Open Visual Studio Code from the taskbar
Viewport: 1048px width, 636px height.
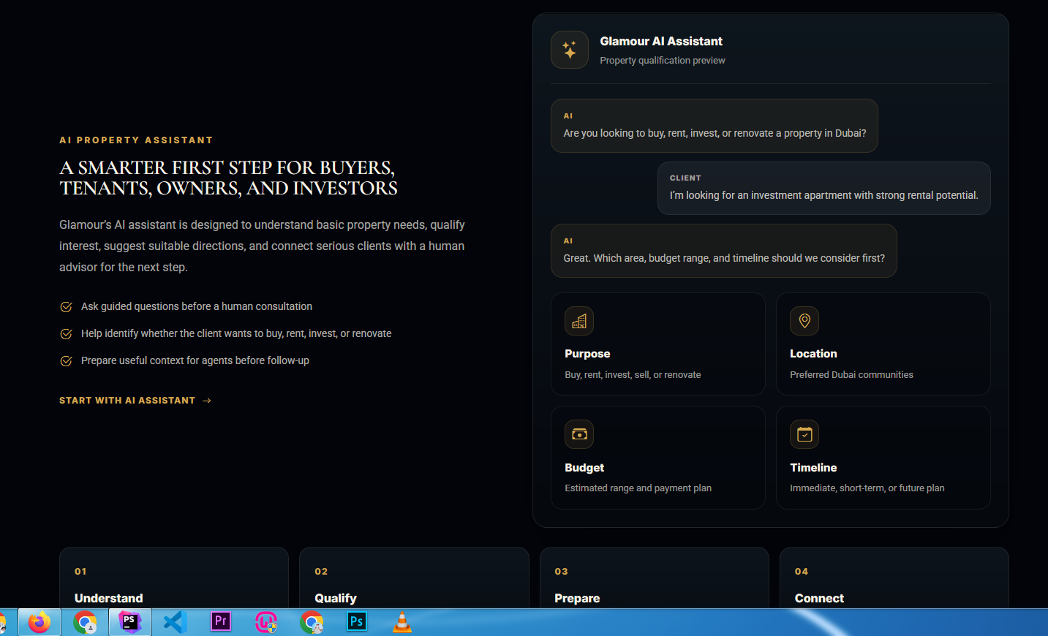pos(176,622)
